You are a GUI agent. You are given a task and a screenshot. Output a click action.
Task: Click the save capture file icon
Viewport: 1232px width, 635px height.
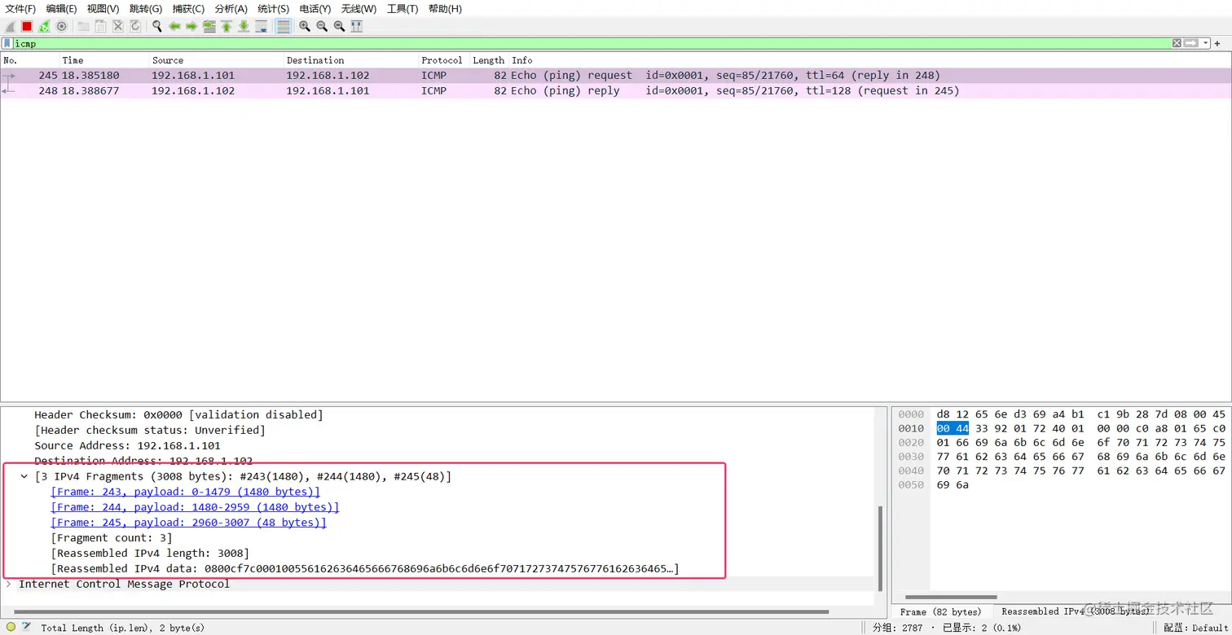click(100, 26)
